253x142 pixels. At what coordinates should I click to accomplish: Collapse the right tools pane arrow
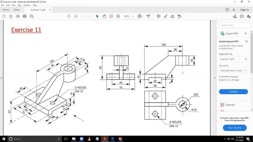click(x=215, y=78)
